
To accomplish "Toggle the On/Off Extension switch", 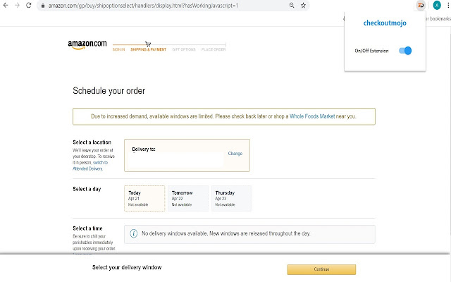I will point(404,51).
